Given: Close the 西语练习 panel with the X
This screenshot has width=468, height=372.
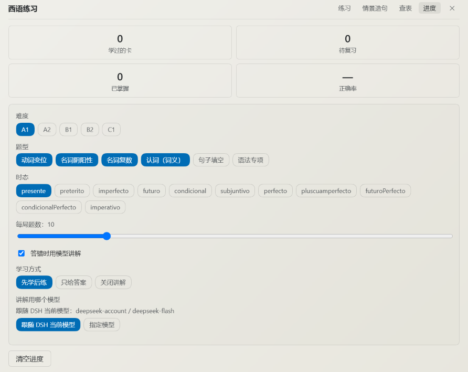Looking at the screenshot, I should click(x=452, y=8).
